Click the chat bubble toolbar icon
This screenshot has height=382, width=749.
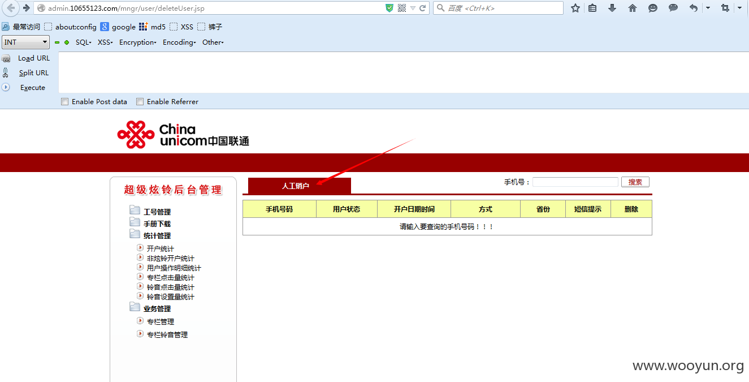coord(673,8)
